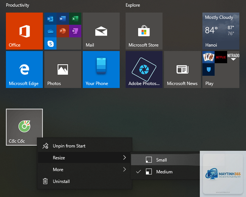Open the More submenu
246x197 pixels.
[85, 170]
